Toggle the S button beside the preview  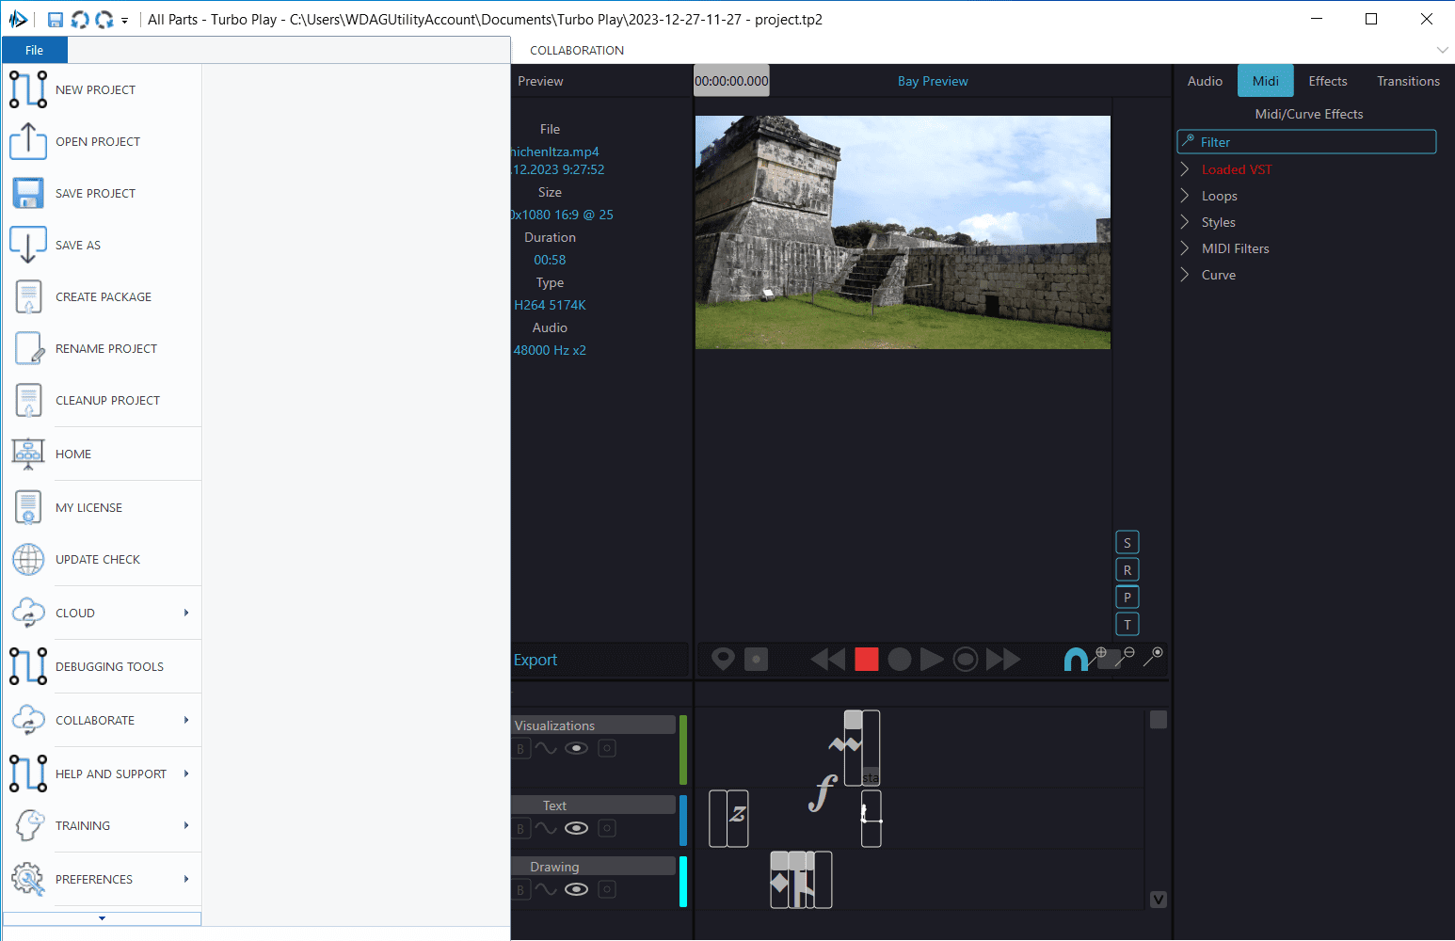(1127, 543)
